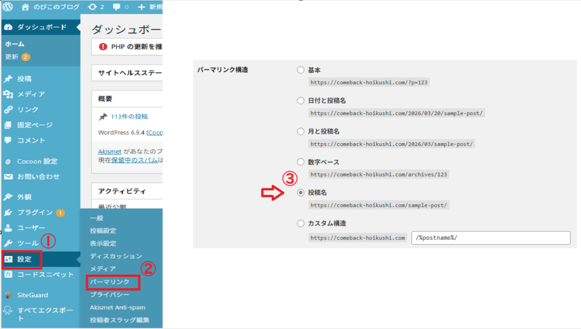581x329 pixels.
Task: Click the メディア icon in sidebar
Action: [8, 94]
